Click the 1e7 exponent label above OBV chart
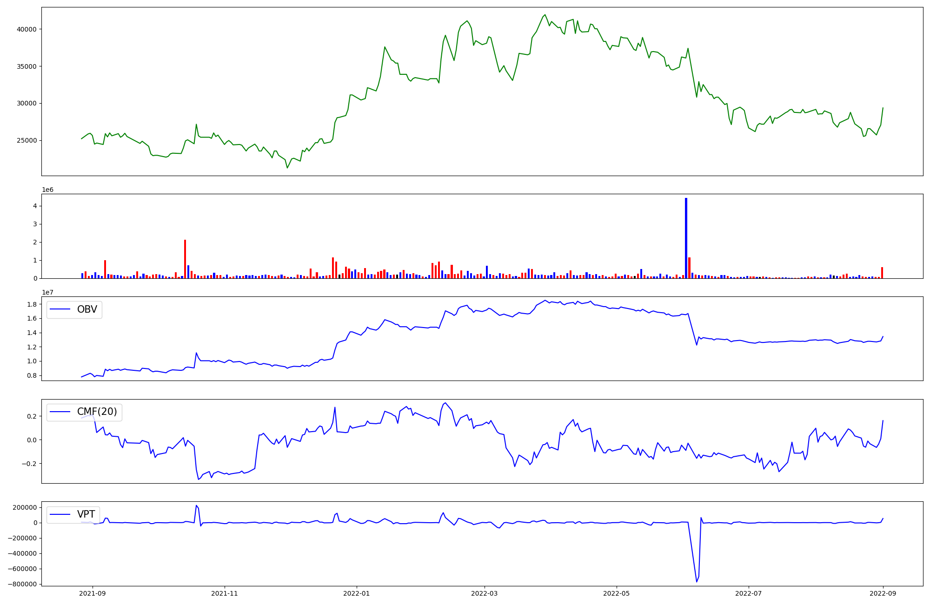 (x=47, y=292)
